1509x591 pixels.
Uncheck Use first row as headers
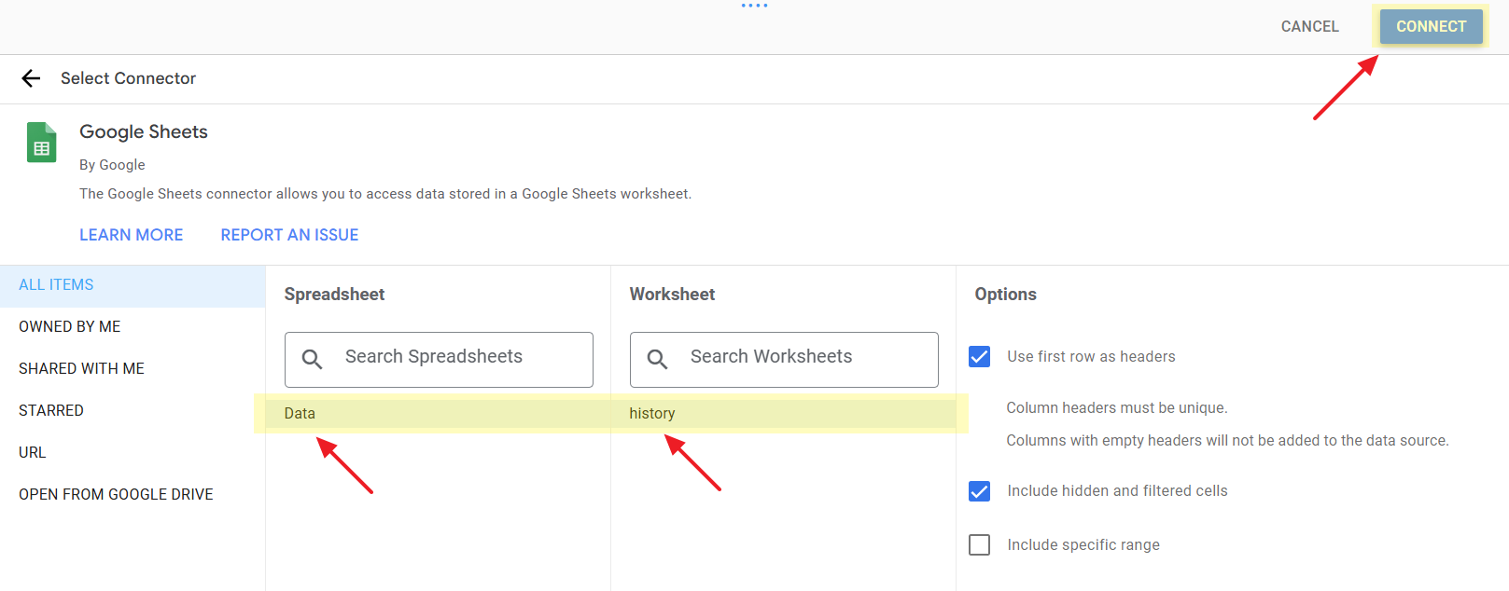pyautogui.click(x=979, y=357)
